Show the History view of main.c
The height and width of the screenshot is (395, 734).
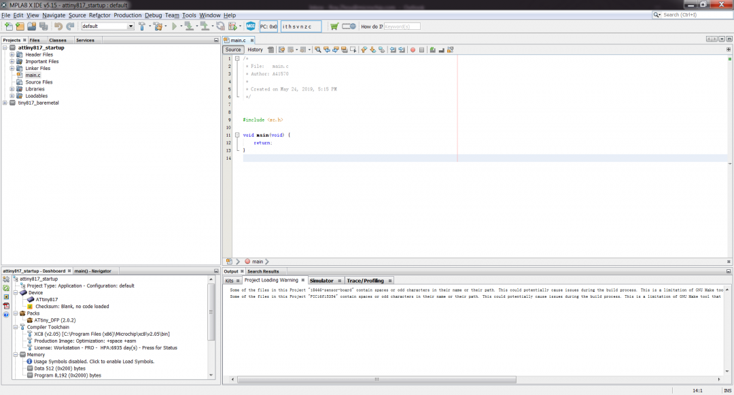pos(255,50)
